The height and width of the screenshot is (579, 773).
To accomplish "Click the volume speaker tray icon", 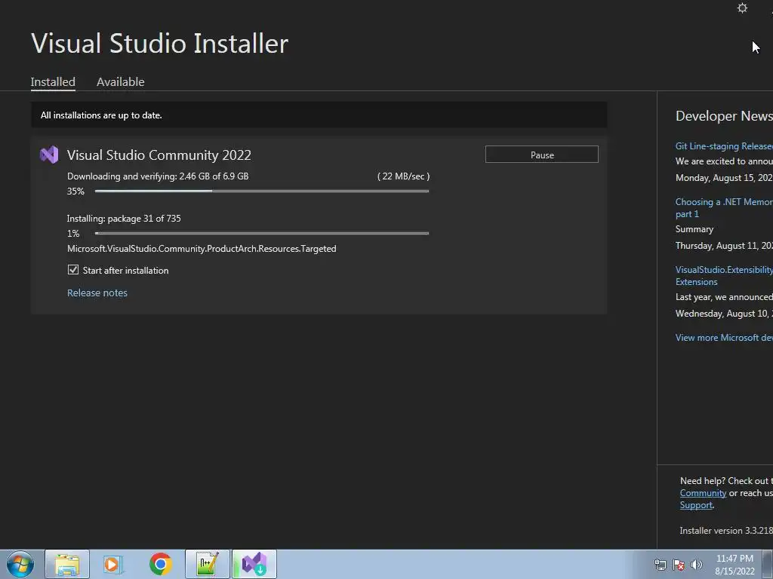I will (697, 565).
